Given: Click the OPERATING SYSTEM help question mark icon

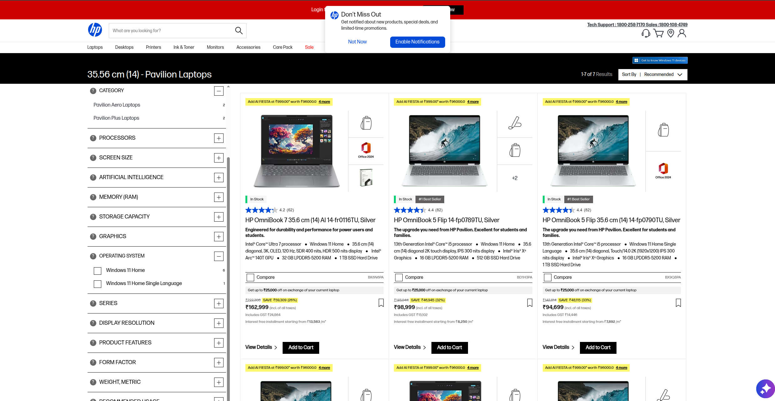Looking at the screenshot, I should 93,256.
